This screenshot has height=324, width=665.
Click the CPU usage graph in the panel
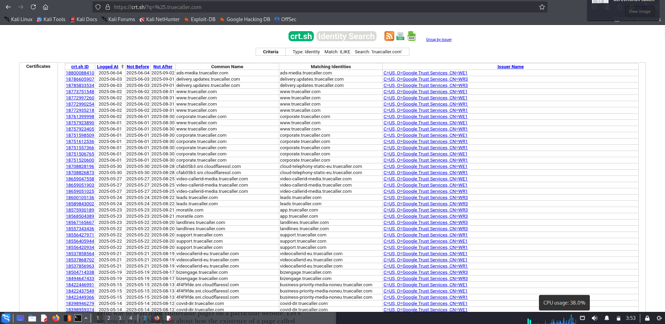click(x=551, y=319)
